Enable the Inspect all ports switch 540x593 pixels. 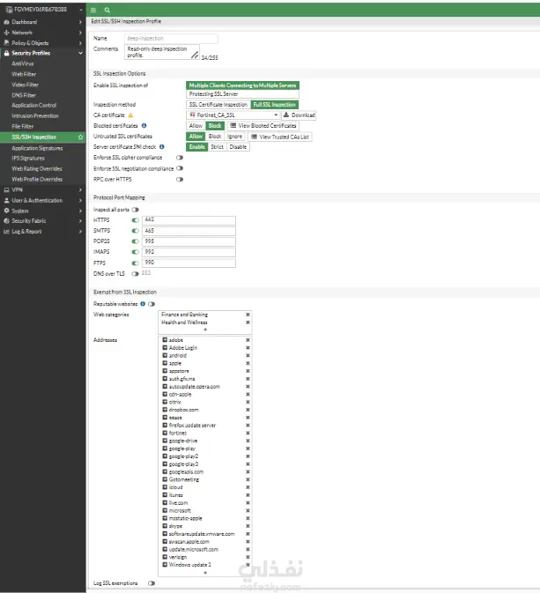click(136, 210)
